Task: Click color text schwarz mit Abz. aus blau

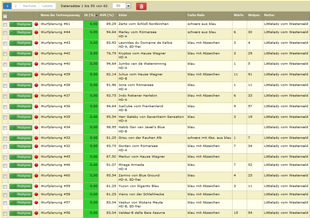Action: pos(209,138)
